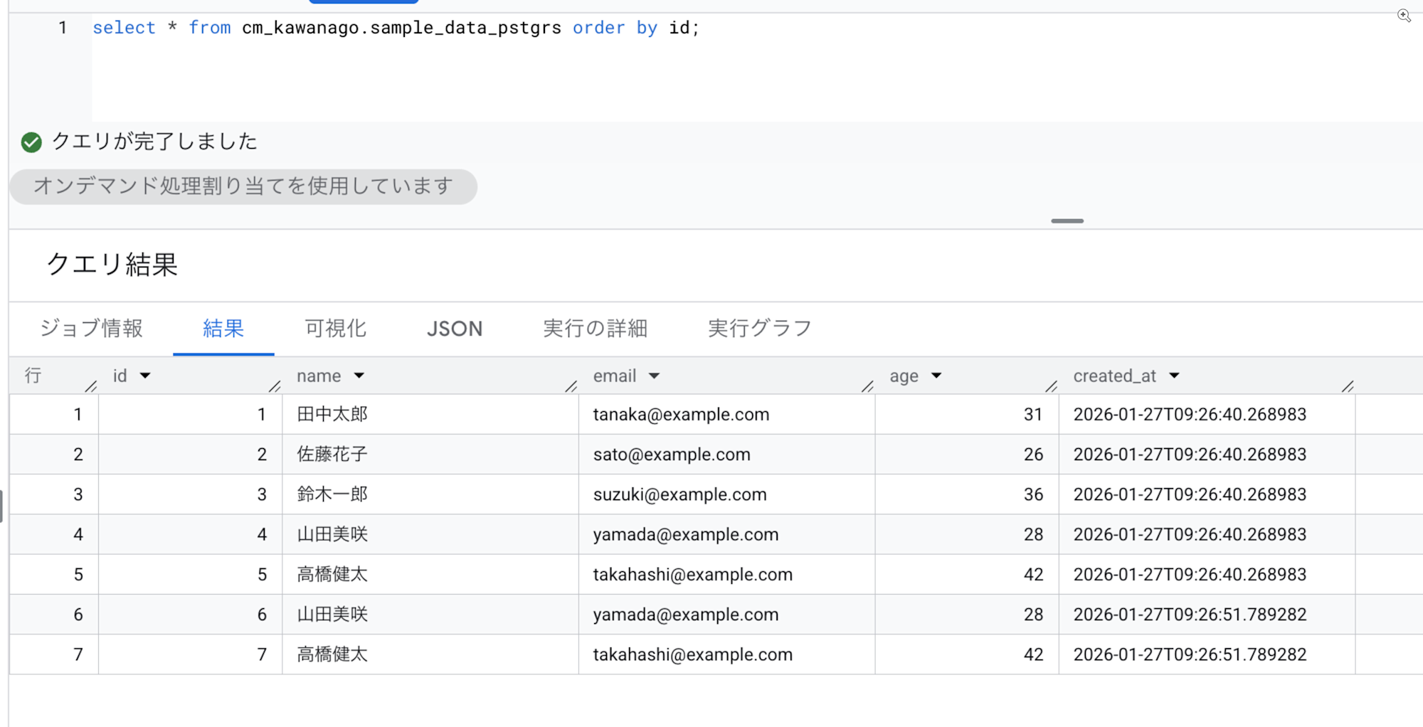This screenshot has height=727, width=1423.
Task: Switch to the ジョブ情報 tab
Action: point(91,328)
